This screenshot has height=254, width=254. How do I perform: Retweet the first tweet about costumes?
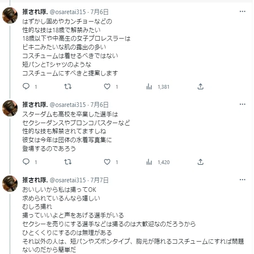tap(68, 87)
